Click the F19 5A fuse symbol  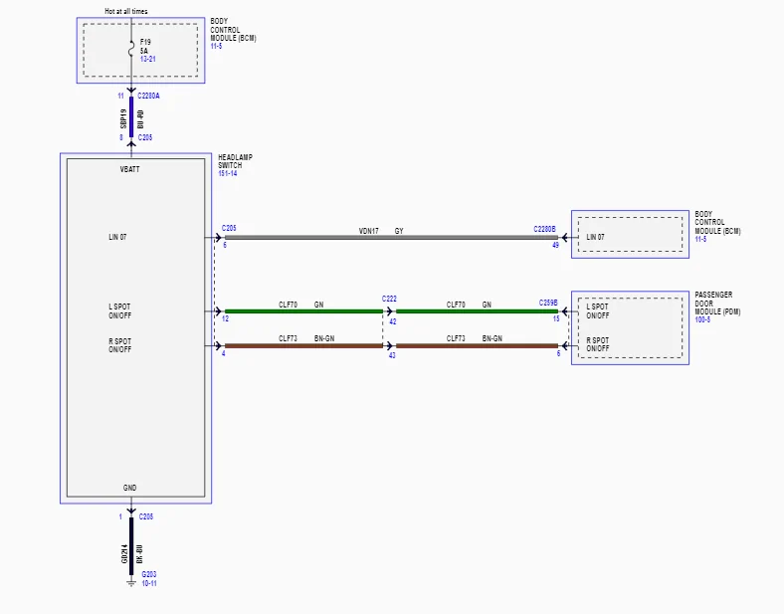131,49
